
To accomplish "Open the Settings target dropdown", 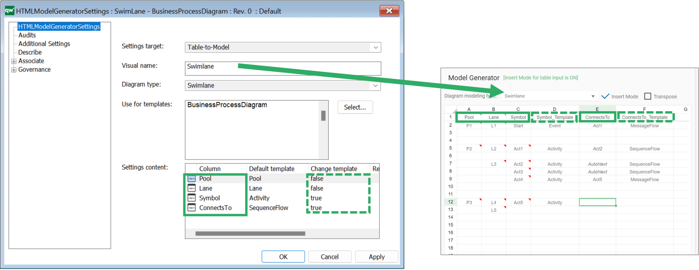I will 375,47.
